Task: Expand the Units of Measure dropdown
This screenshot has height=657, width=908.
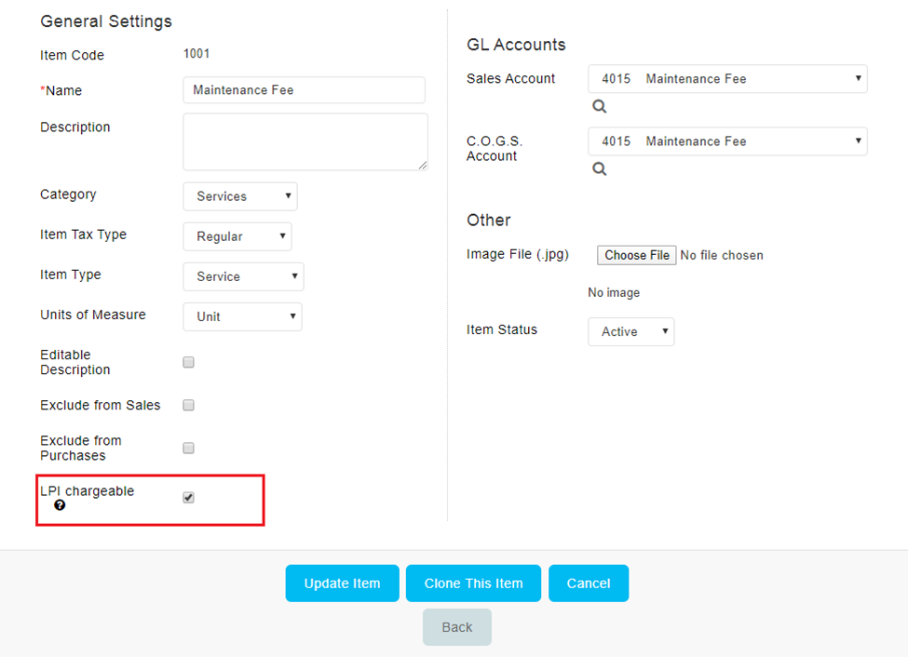Action: tap(243, 316)
